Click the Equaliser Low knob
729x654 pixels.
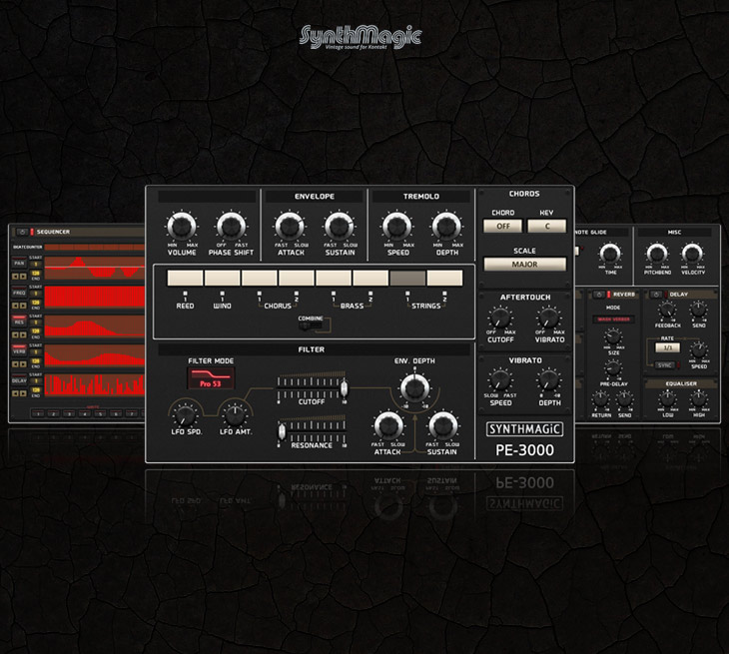coord(667,398)
